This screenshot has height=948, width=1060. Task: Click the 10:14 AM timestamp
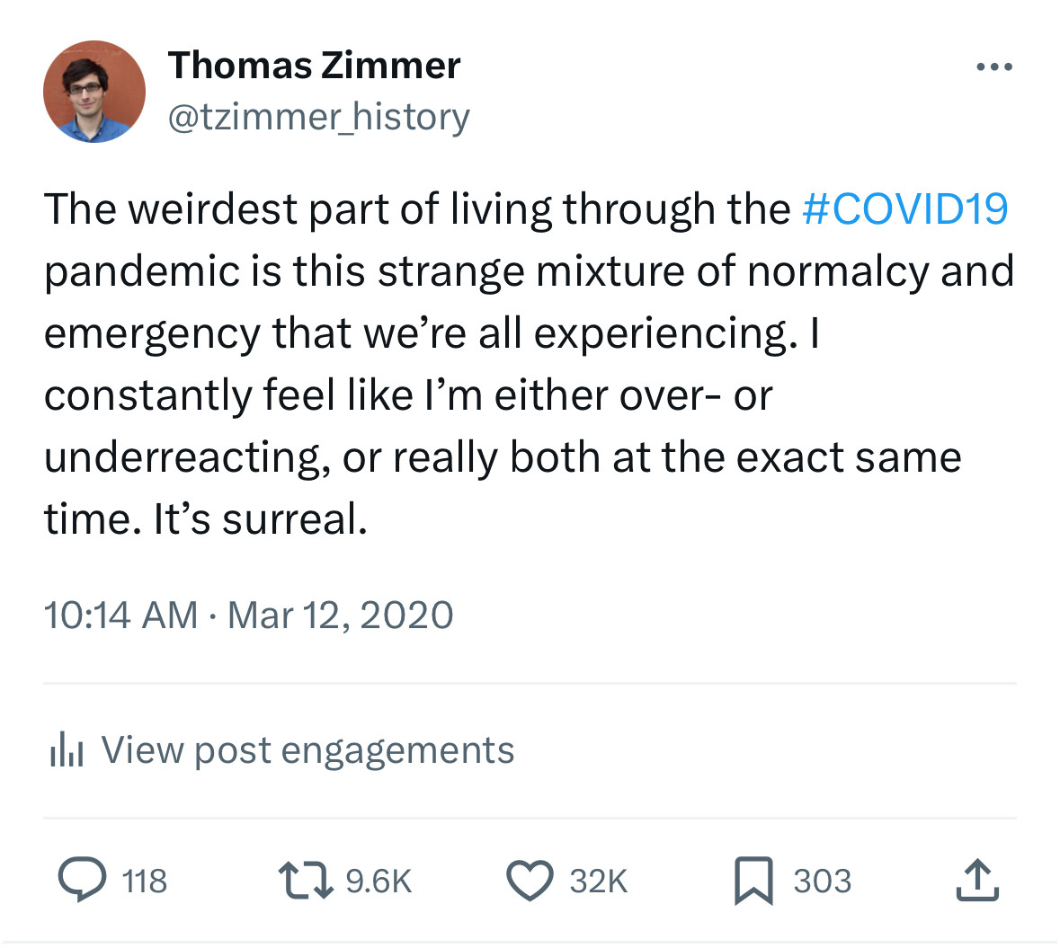[121, 616]
